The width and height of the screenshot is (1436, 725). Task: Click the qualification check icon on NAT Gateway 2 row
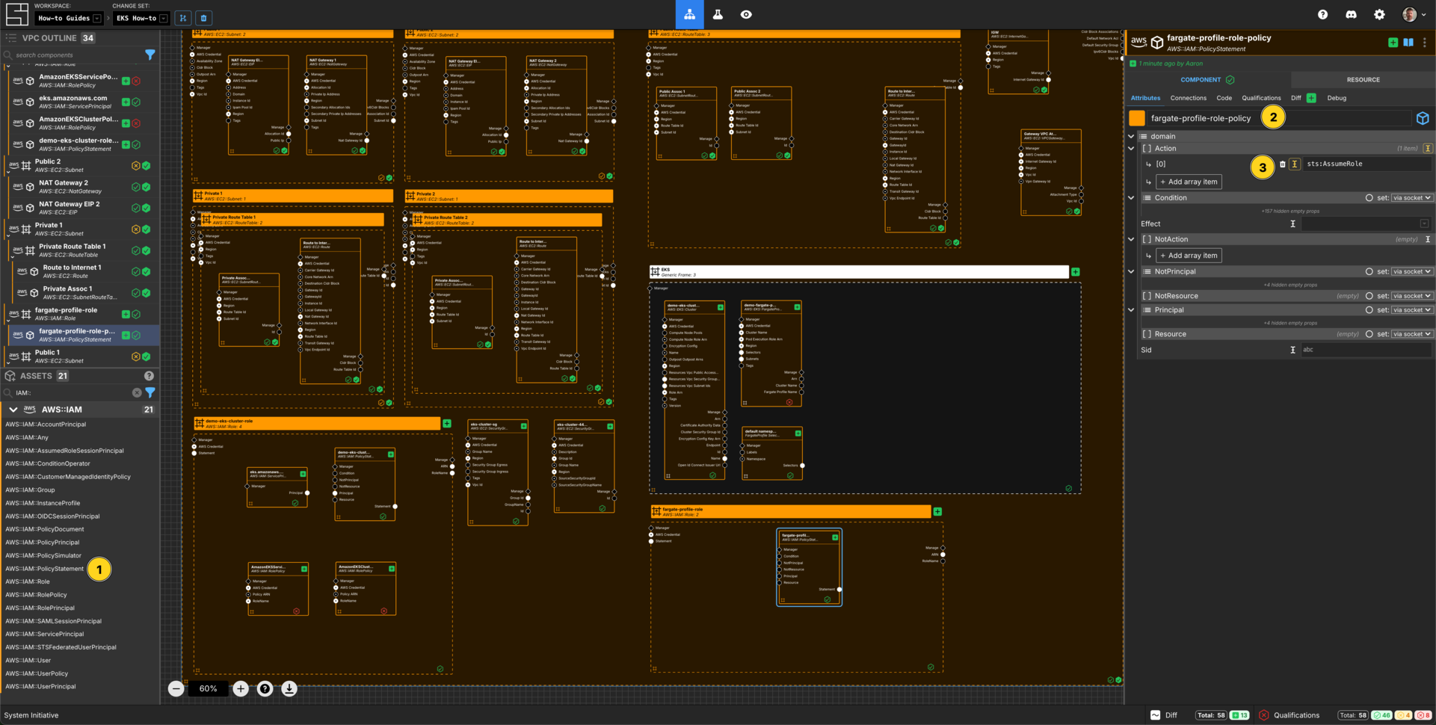pyautogui.click(x=136, y=187)
